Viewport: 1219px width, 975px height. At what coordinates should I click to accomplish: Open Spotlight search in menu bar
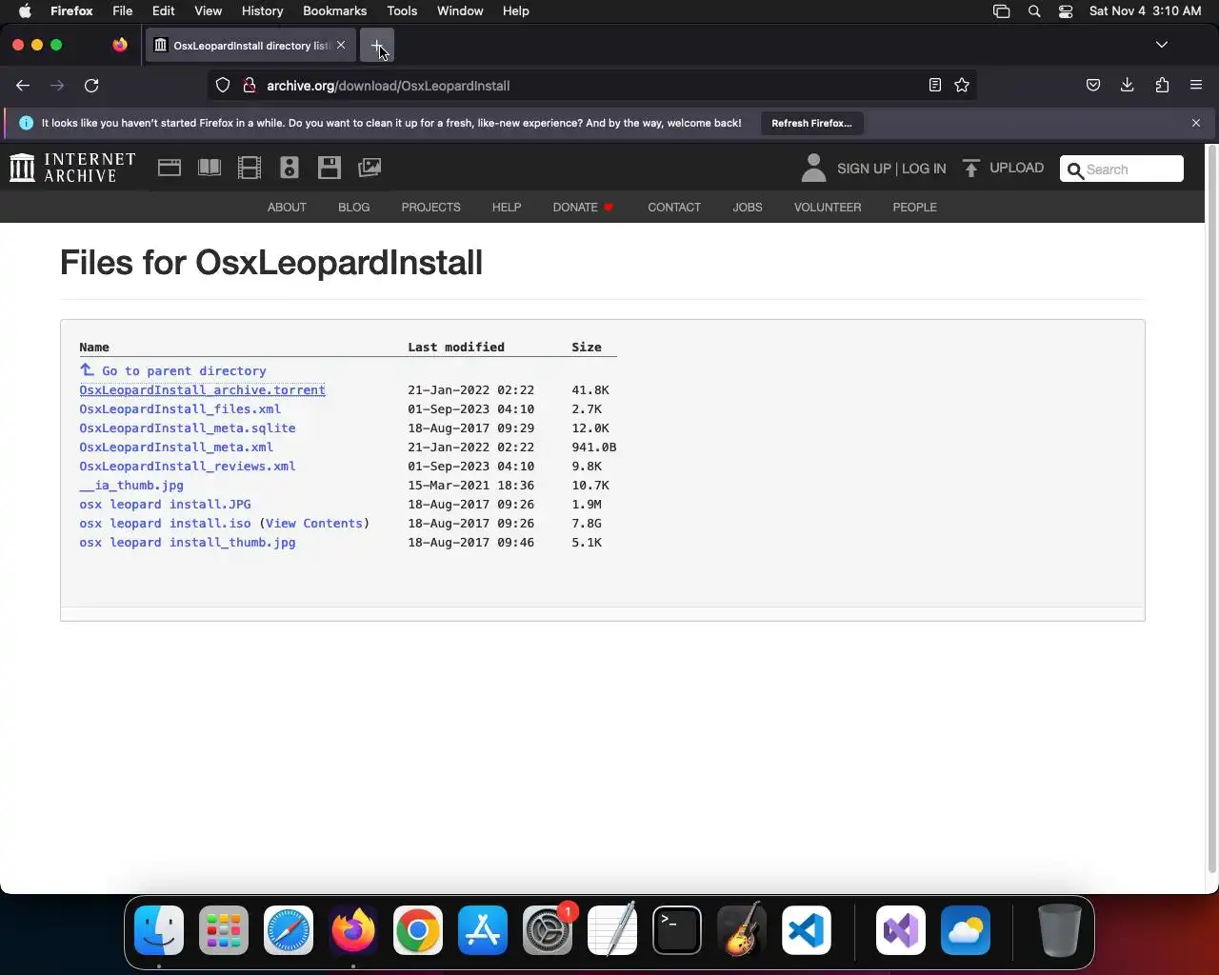click(1034, 11)
